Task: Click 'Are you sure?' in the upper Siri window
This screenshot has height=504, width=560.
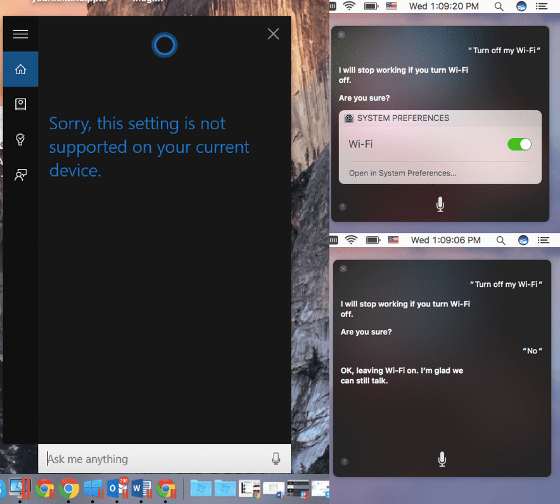Action: pos(364,98)
